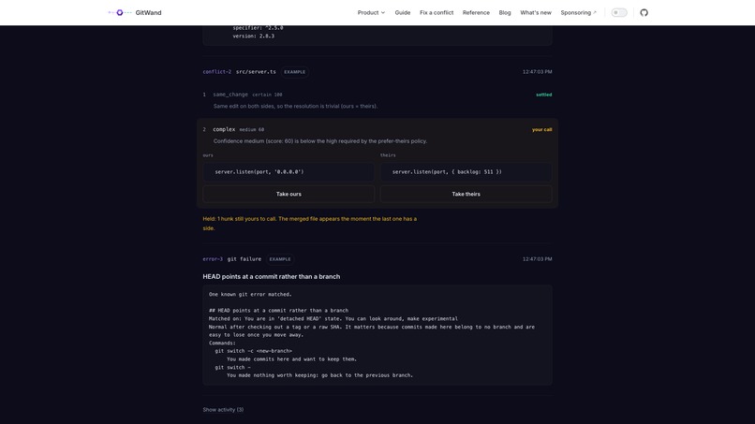Go to Fix a conflict
This screenshot has height=424, width=755.
437,12
